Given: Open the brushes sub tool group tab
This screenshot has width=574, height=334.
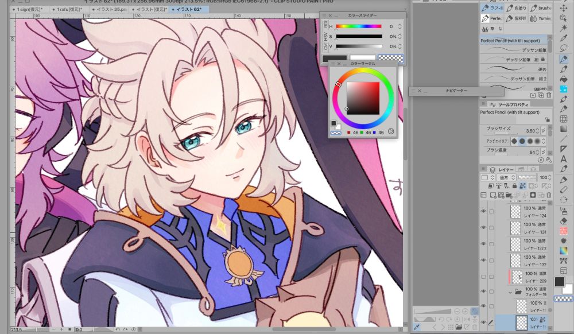Looking at the screenshot, I should coord(541,7).
